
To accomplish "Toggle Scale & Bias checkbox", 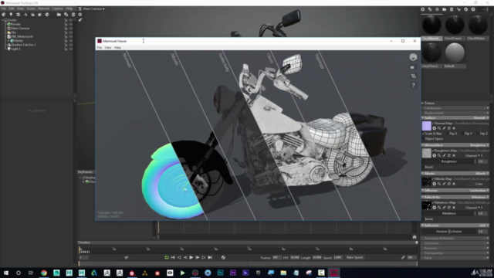I will coord(423,134).
